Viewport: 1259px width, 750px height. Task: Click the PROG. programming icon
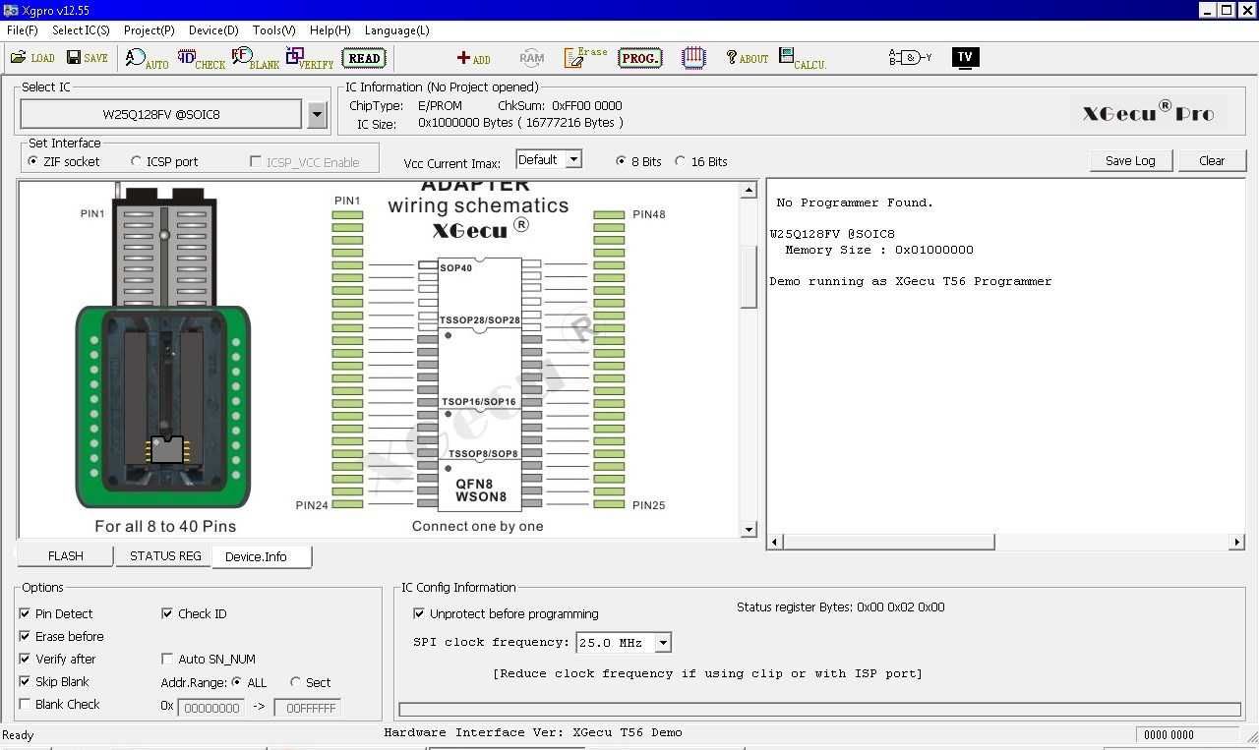click(x=640, y=58)
